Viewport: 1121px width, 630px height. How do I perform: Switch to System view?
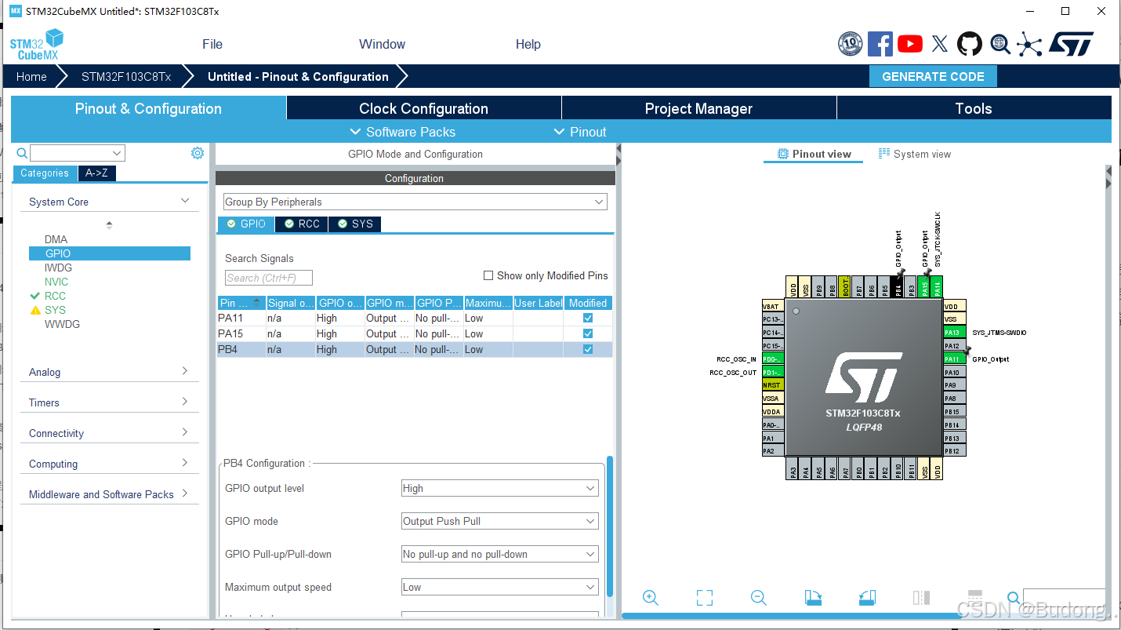tap(915, 154)
